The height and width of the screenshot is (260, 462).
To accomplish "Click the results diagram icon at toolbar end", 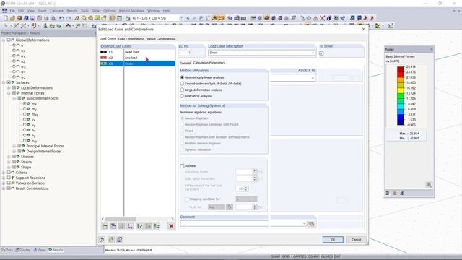I will (x=391, y=26).
